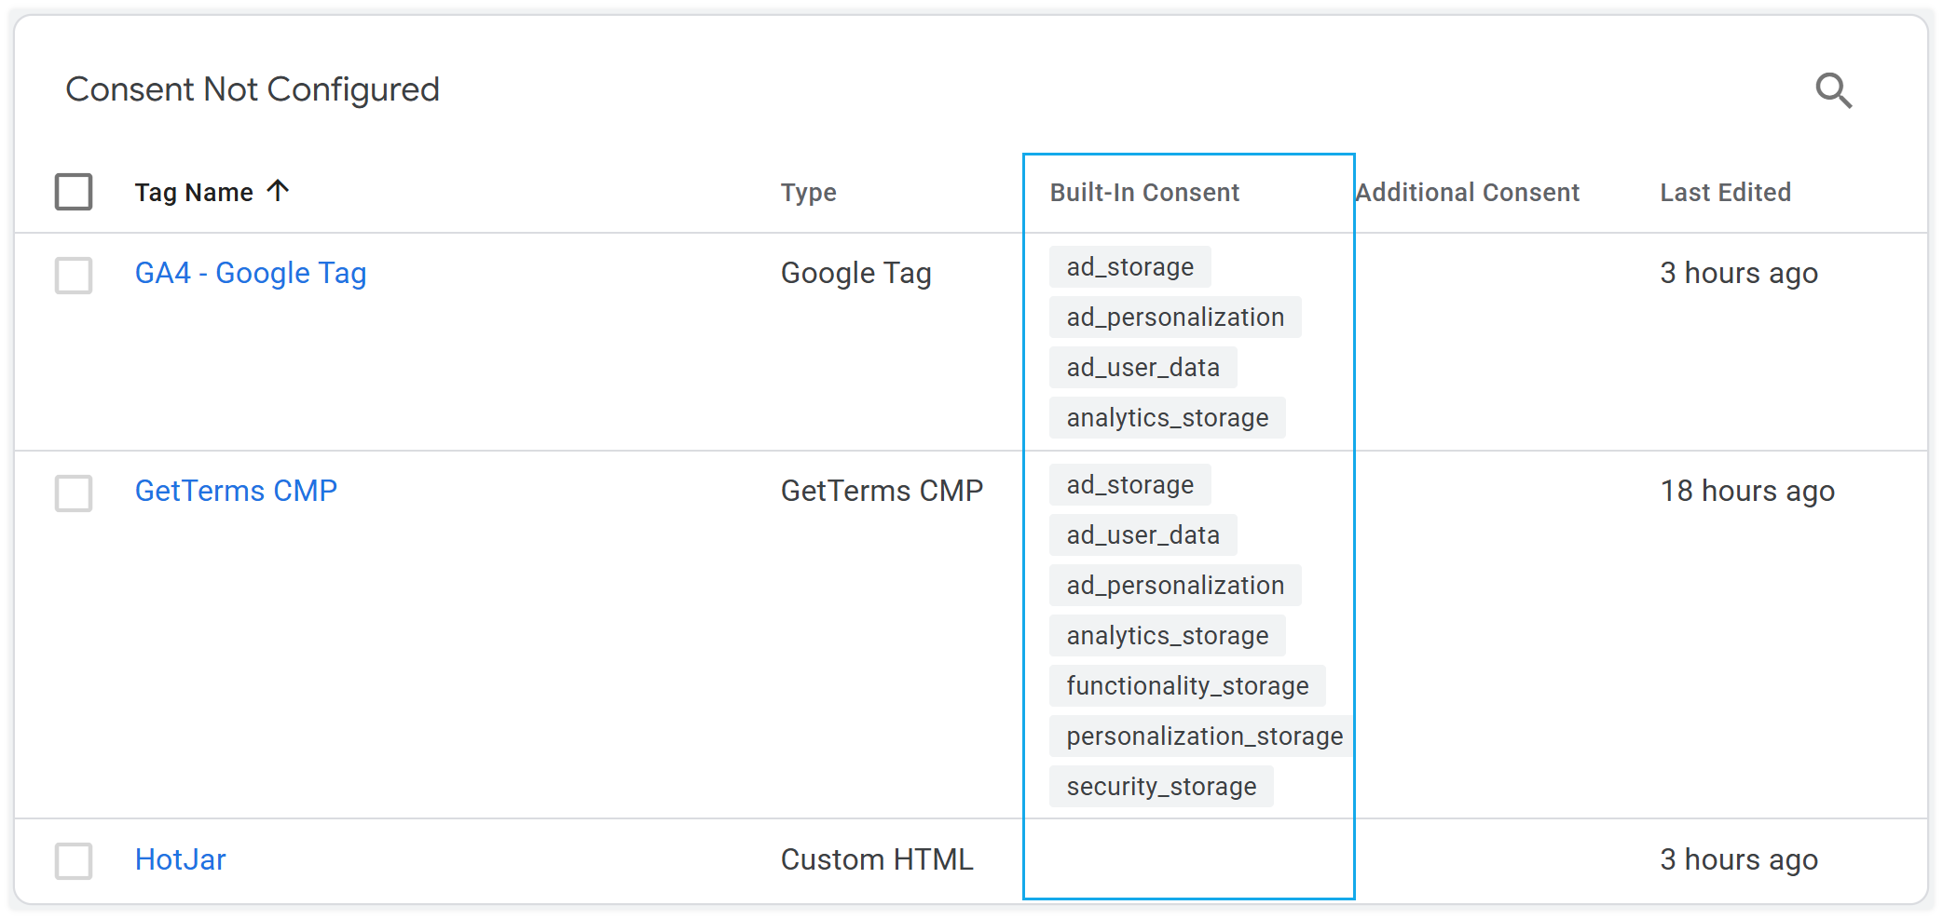Click the Additional Consent column header

[x=1468, y=193]
